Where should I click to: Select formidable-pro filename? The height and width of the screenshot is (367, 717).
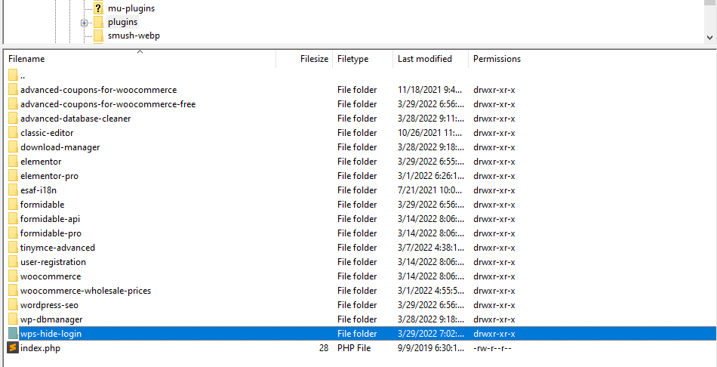click(x=51, y=233)
